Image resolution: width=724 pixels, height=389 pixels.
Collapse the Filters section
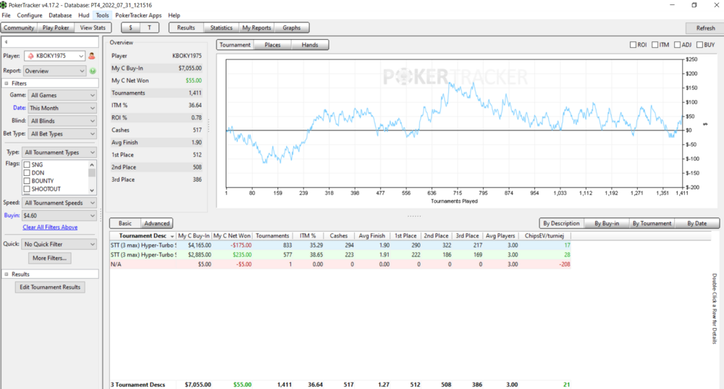(x=7, y=83)
